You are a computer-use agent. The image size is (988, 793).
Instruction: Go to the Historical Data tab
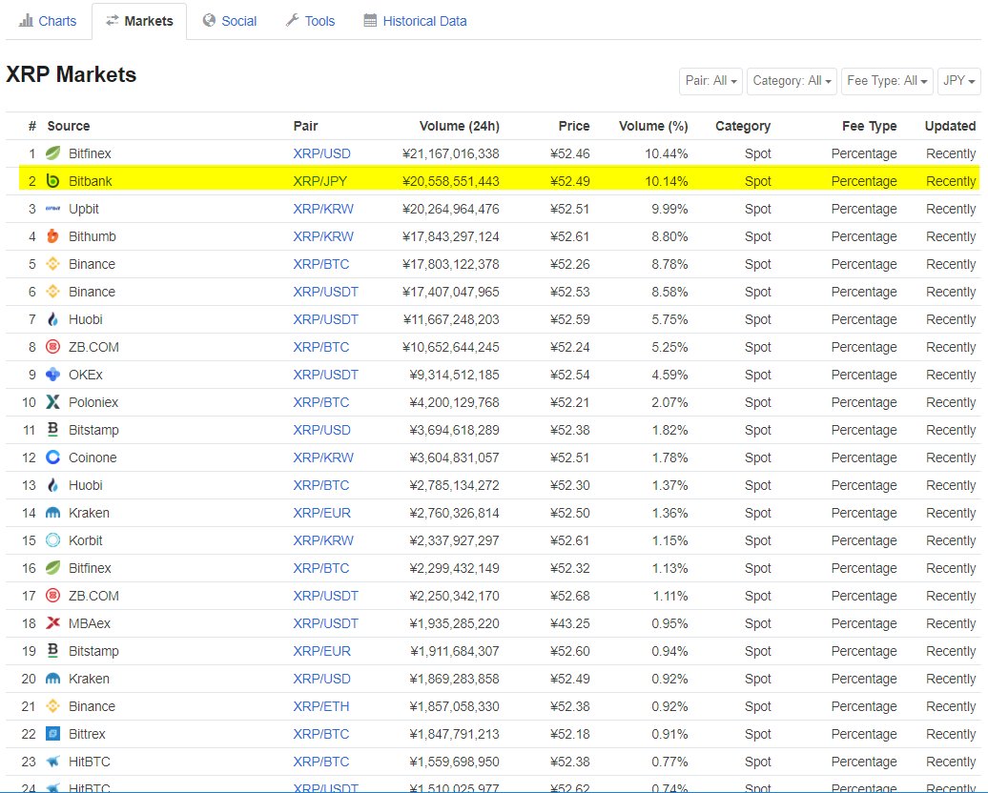tap(415, 21)
